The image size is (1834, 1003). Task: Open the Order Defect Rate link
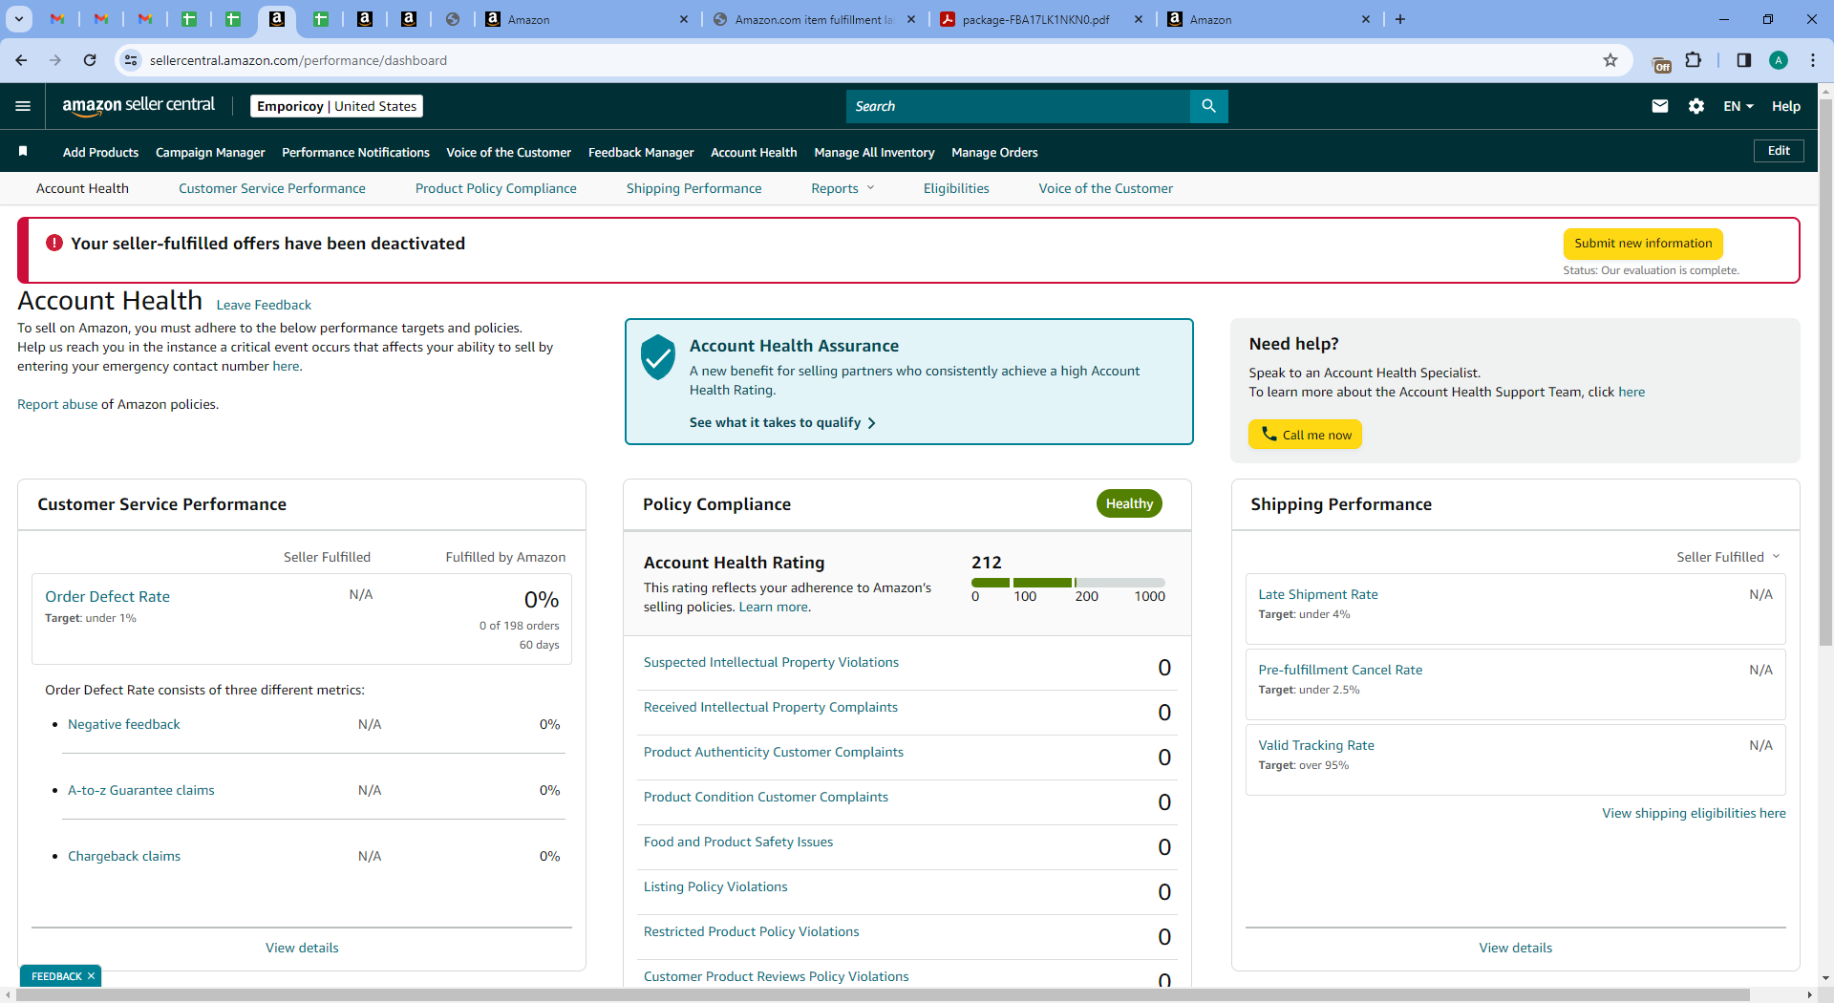pos(107,596)
